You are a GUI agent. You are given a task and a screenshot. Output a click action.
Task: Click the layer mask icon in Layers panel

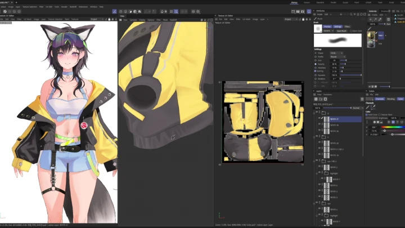[325, 99]
